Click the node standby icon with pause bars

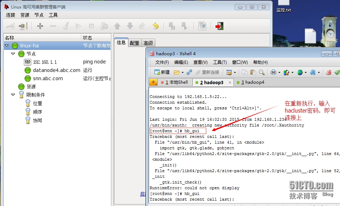pos(172,26)
